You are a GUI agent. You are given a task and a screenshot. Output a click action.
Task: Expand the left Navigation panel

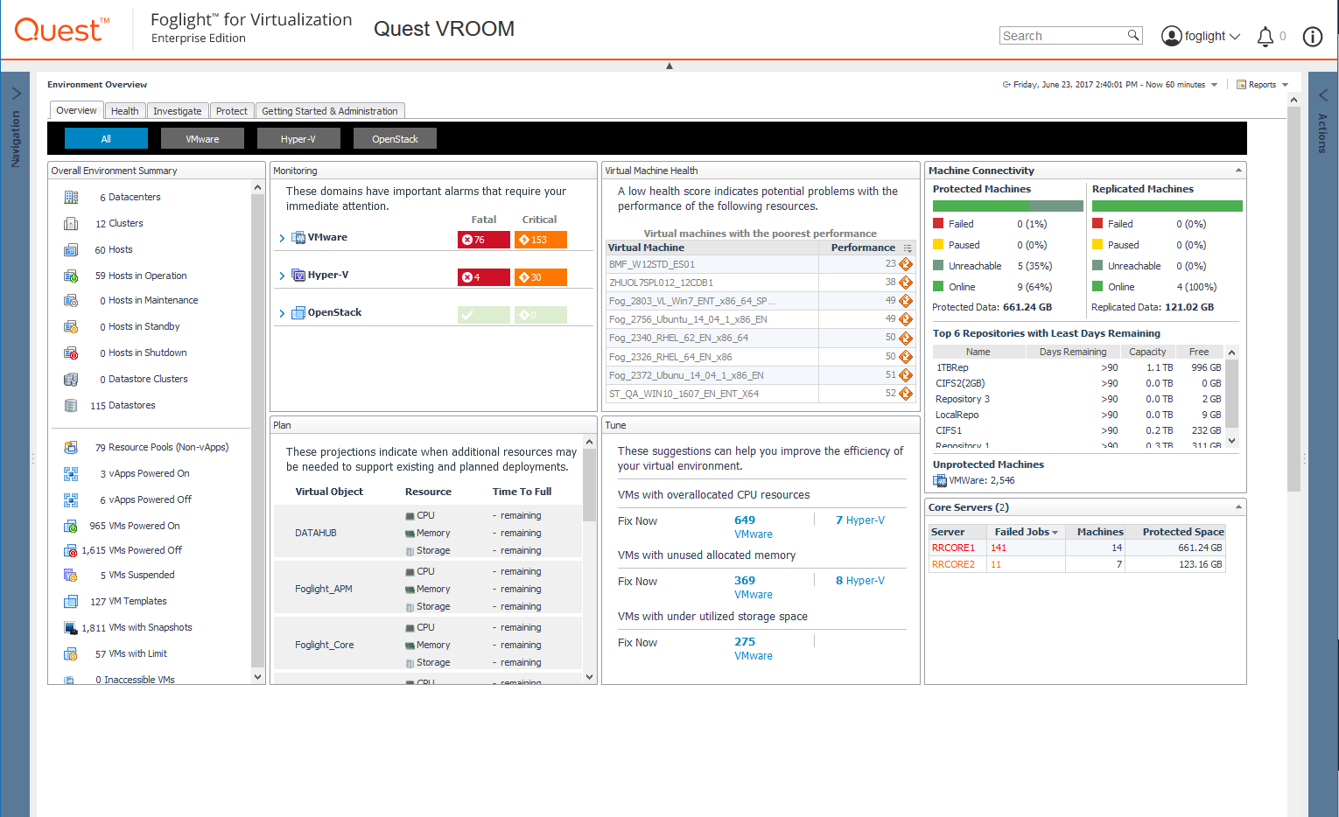point(16,94)
